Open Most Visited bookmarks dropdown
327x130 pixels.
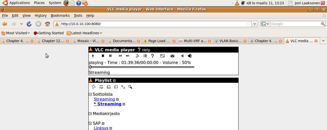[16, 33]
